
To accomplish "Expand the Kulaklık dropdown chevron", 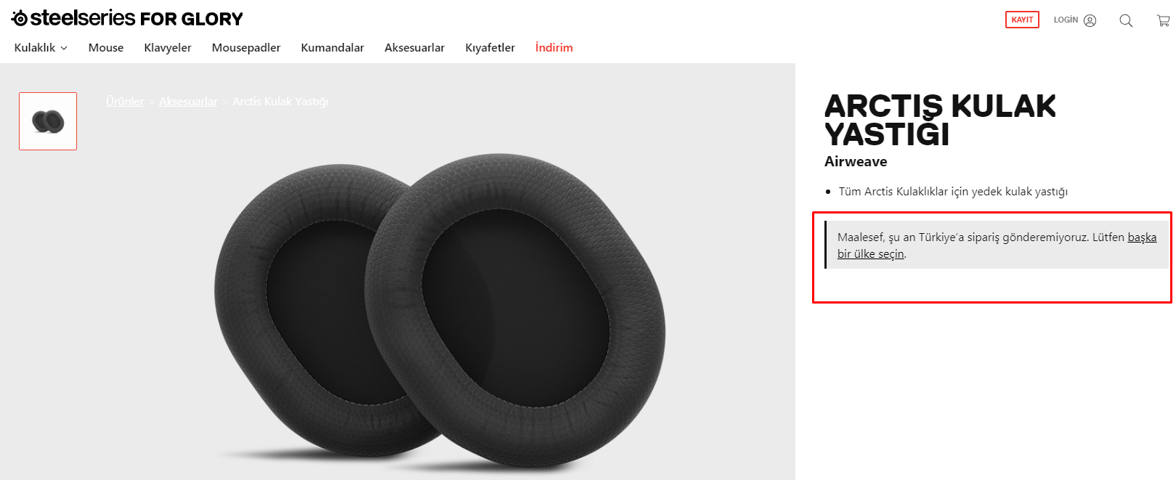I will [64, 48].
